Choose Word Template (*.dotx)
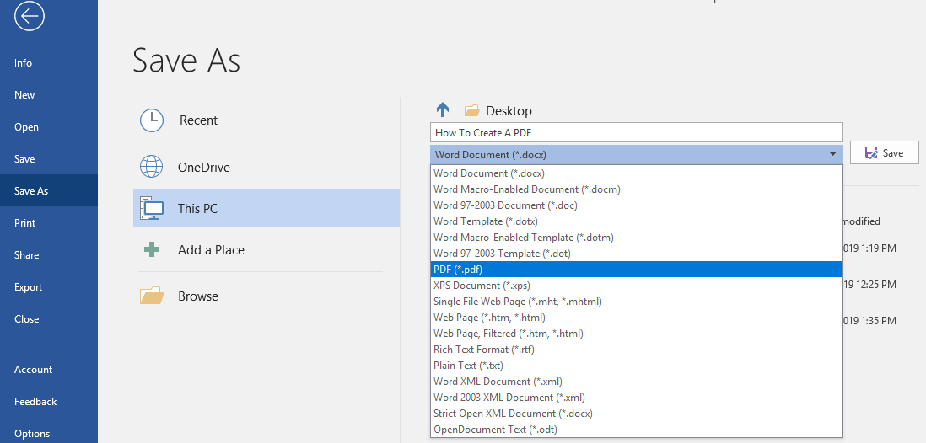The image size is (926, 443). pos(636,221)
